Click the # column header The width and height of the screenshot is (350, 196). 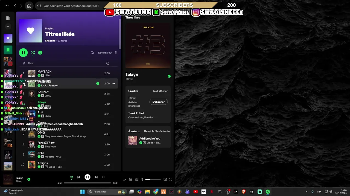(24, 63)
